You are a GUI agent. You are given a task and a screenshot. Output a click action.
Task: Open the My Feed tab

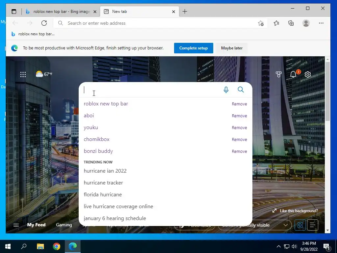[36, 225]
